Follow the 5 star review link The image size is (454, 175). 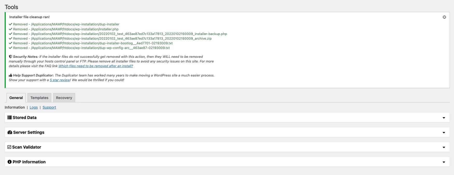point(60,80)
